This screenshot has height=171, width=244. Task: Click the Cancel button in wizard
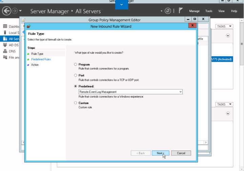(181, 153)
